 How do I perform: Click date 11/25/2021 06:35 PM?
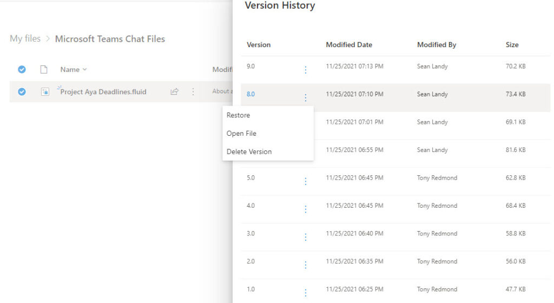pyautogui.click(x=354, y=262)
